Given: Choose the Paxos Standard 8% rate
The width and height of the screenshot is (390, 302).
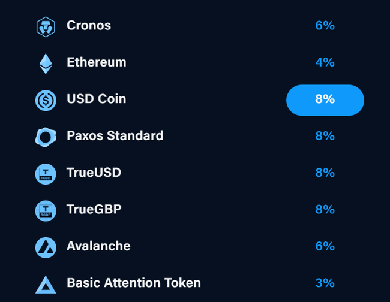Looking at the screenshot, I should (x=325, y=136).
